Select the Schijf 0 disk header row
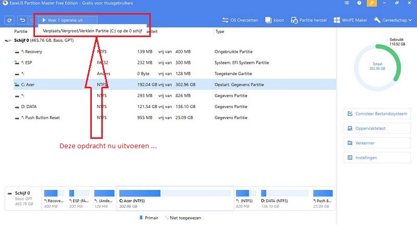 170,40
